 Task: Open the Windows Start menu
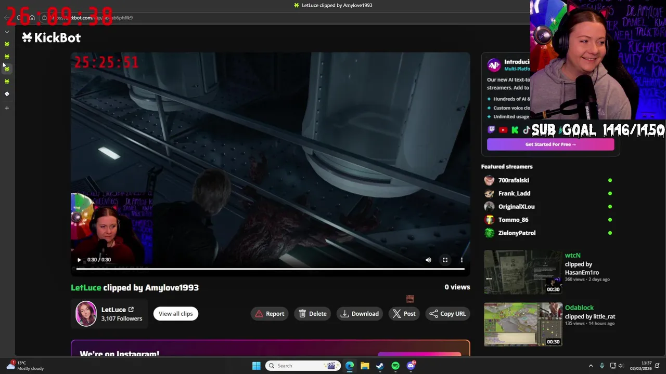pyautogui.click(x=257, y=366)
